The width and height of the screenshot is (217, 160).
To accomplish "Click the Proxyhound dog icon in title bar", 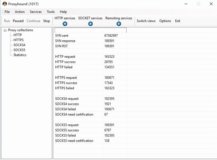I will [x=5, y=4].
